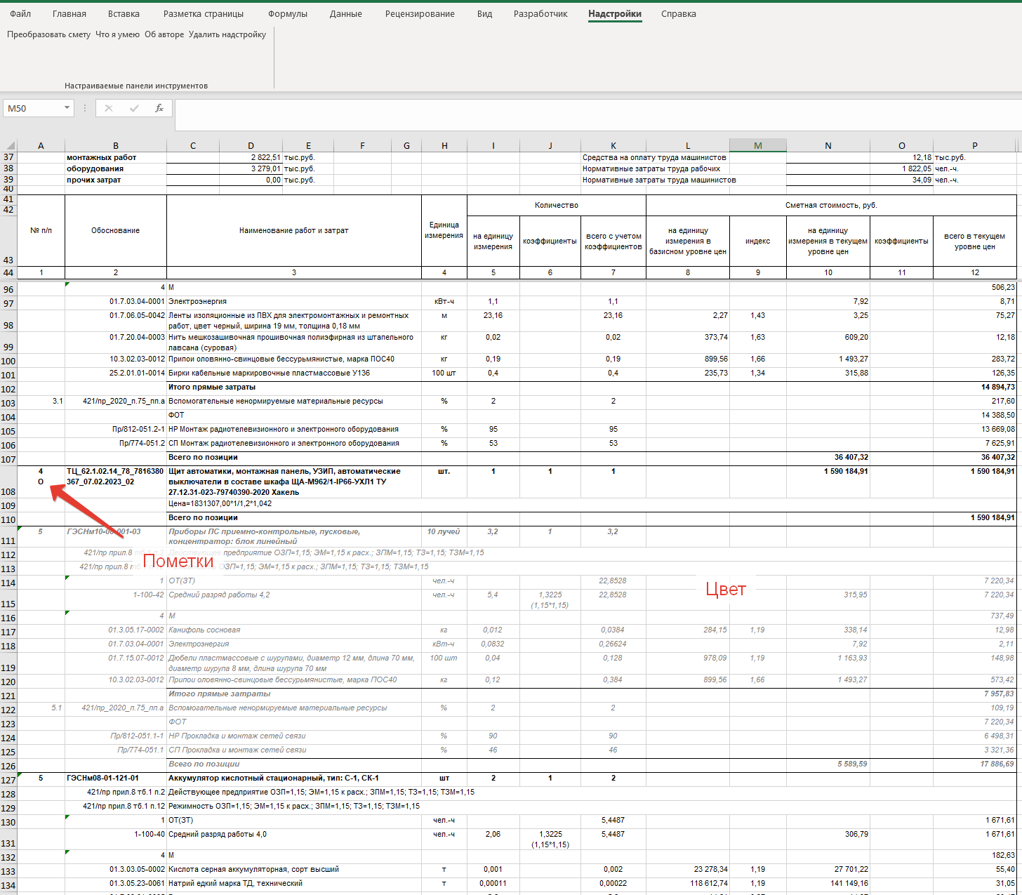Click the Удалить надстройку button
The width and height of the screenshot is (1022, 895).
point(227,34)
